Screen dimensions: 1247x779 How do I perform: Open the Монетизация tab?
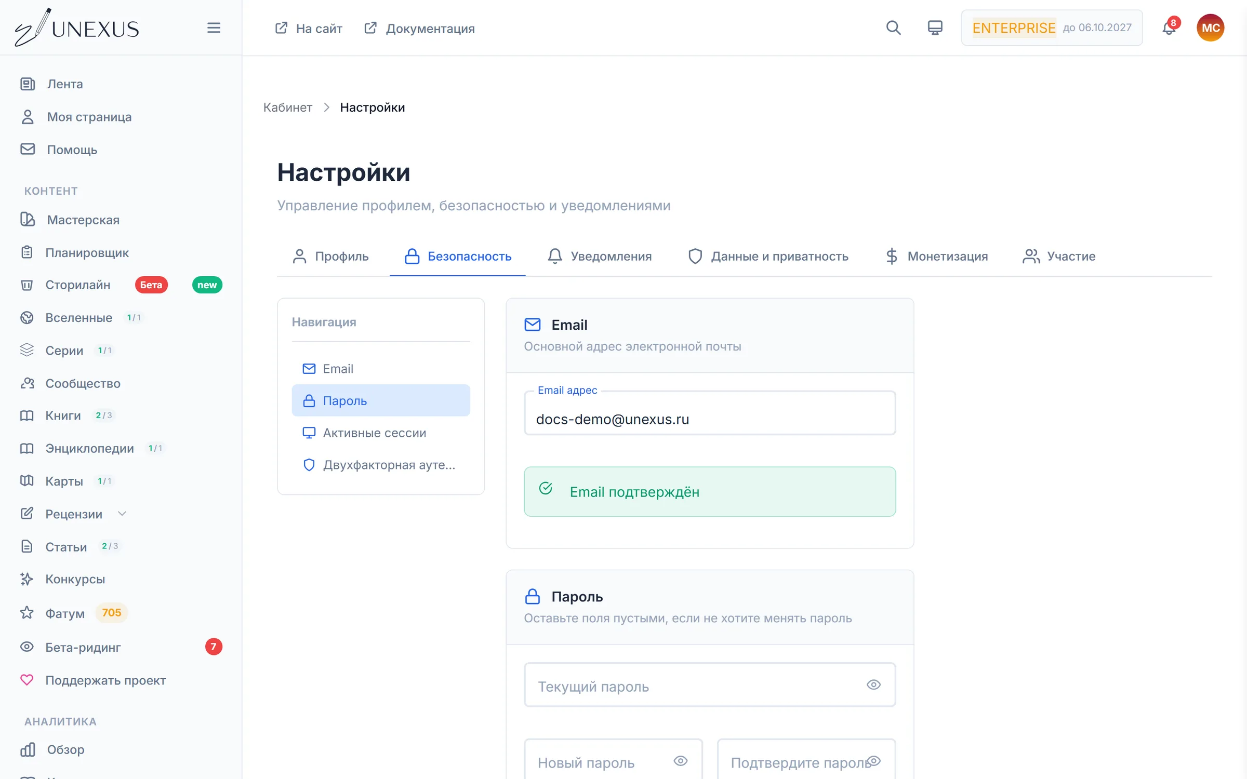[937, 256]
